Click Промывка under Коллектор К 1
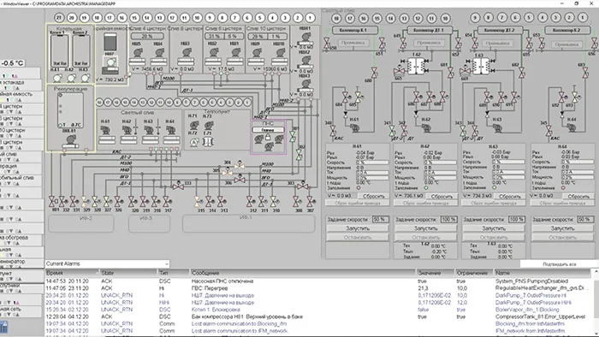 pos(353,43)
